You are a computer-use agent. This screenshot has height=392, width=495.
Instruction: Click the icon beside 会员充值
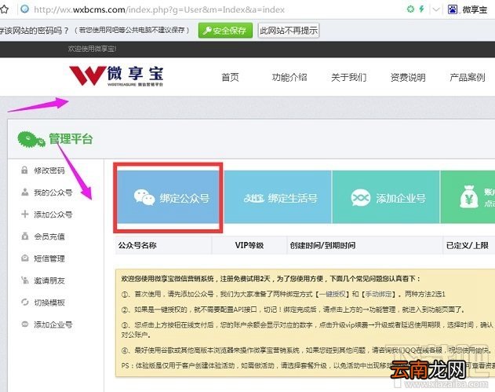(24, 236)
